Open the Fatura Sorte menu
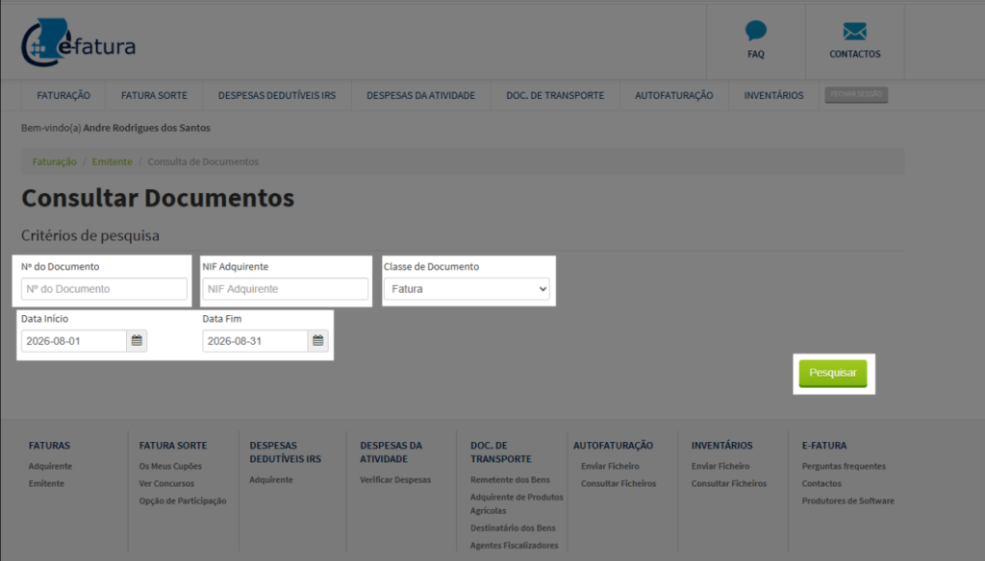This screenshot has width=985, height=561. pos(154,95)
